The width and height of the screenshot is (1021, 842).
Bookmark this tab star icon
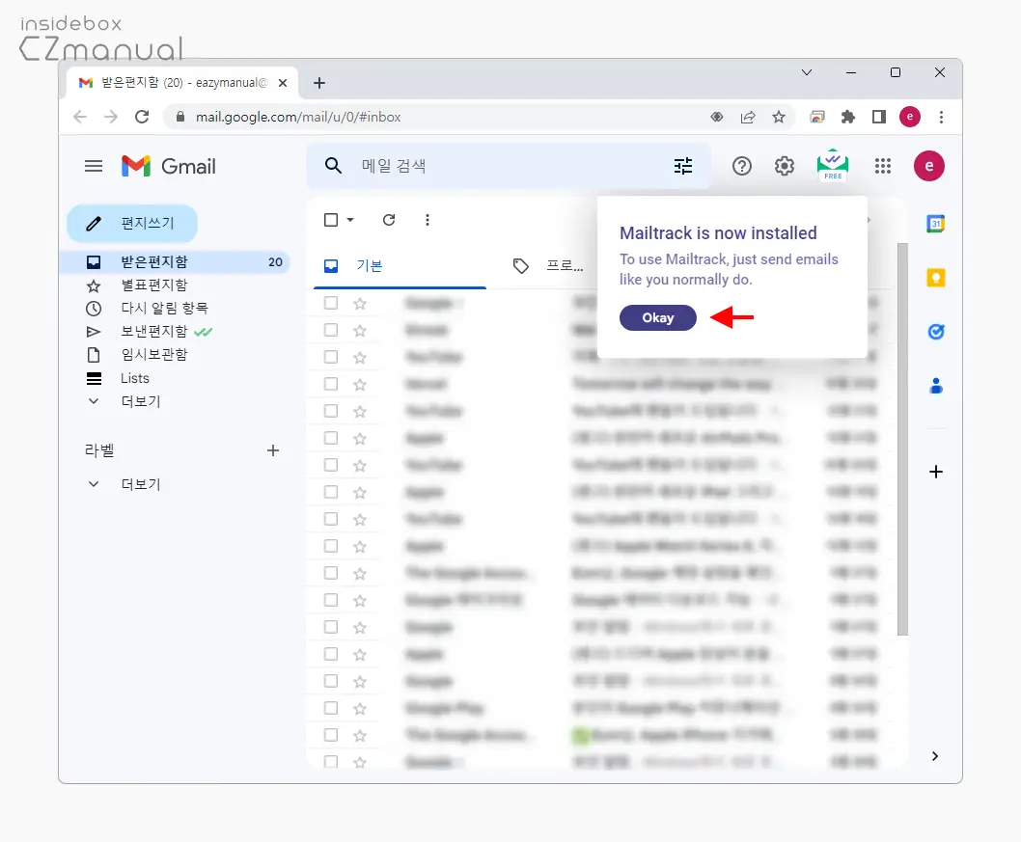point(779,117)
